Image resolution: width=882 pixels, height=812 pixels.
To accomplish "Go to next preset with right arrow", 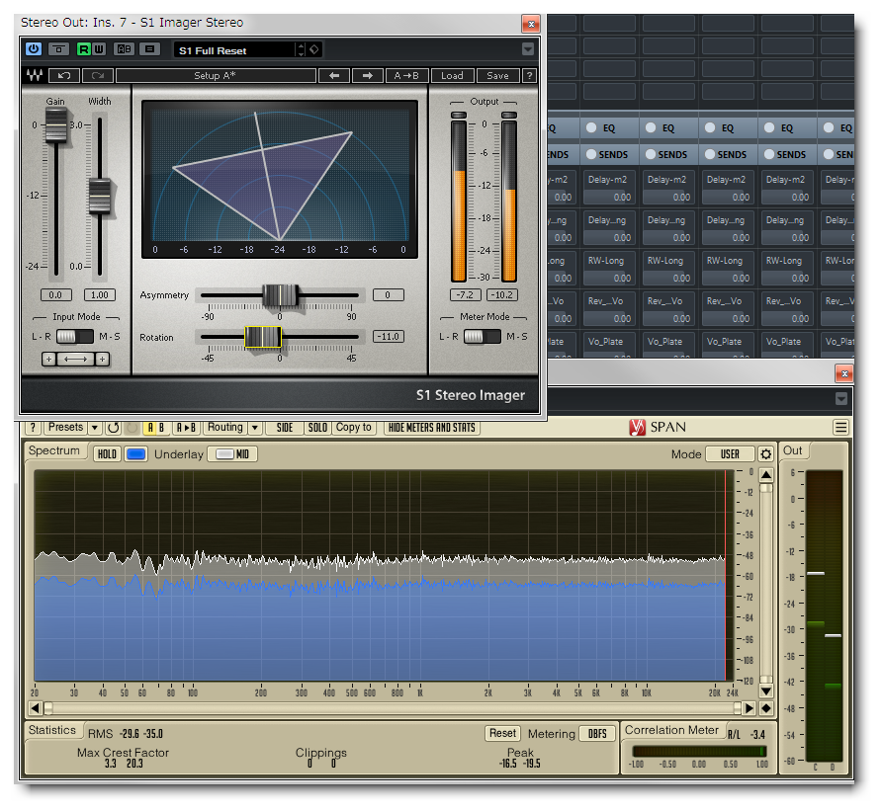I will (x=367, y=75).
